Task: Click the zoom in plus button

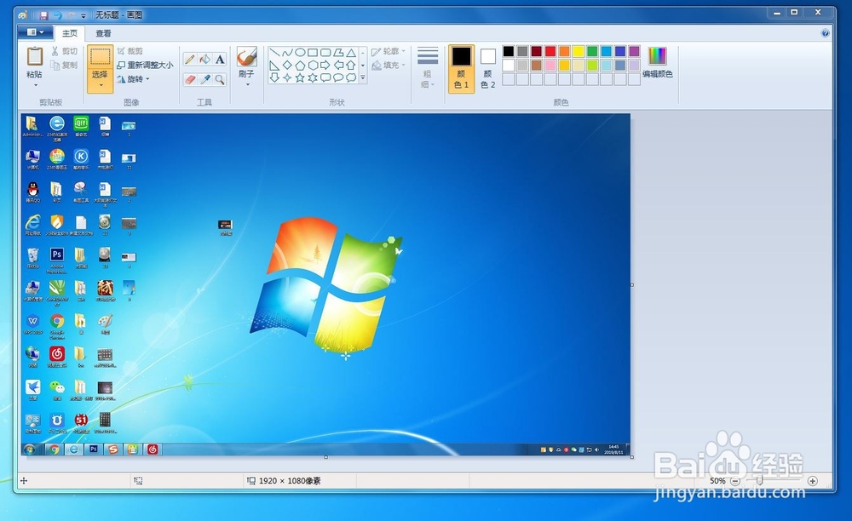Action: [x=812, y=481]
